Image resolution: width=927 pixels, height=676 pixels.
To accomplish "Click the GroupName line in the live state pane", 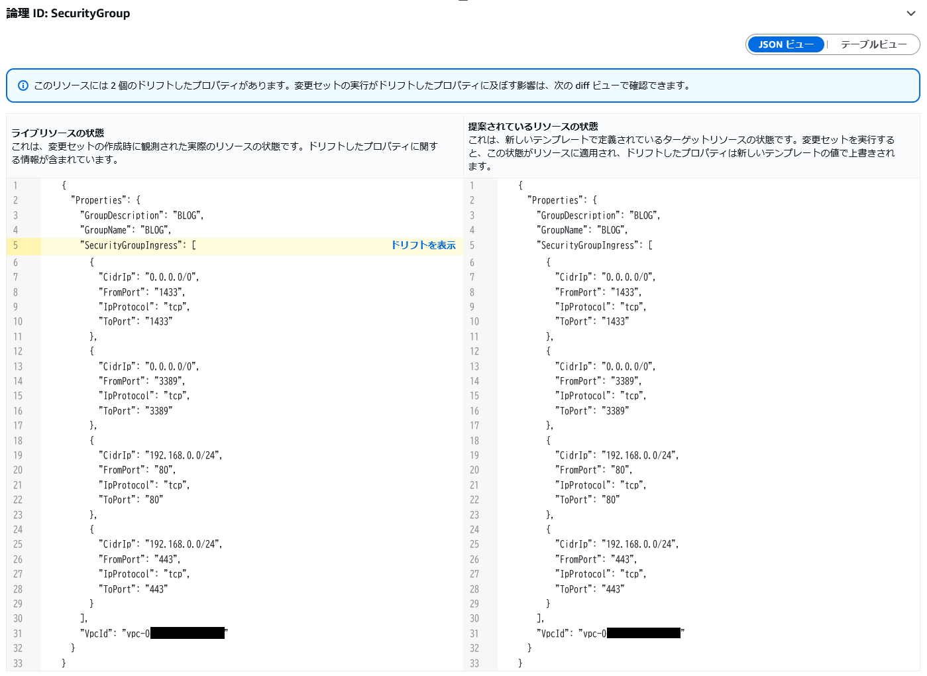I will [x=126, y=231].
